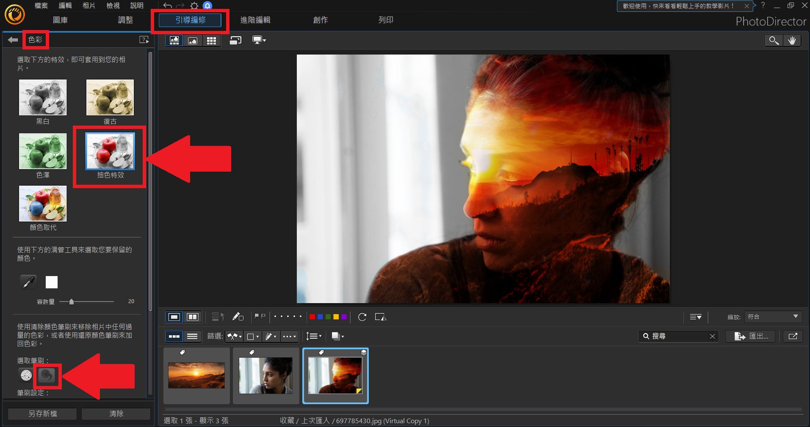Switch to browser grid-only mode
Screen dimensions: 810x427
[211, 40]
